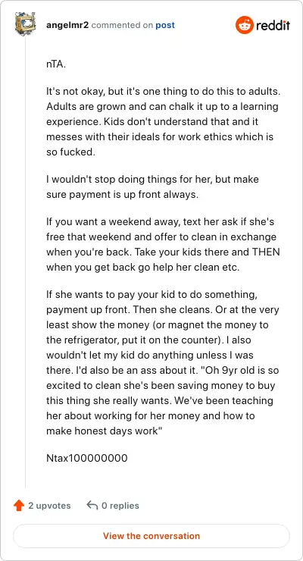
Task: Click the orange upvote arrow icon
Action: point(18,506)
